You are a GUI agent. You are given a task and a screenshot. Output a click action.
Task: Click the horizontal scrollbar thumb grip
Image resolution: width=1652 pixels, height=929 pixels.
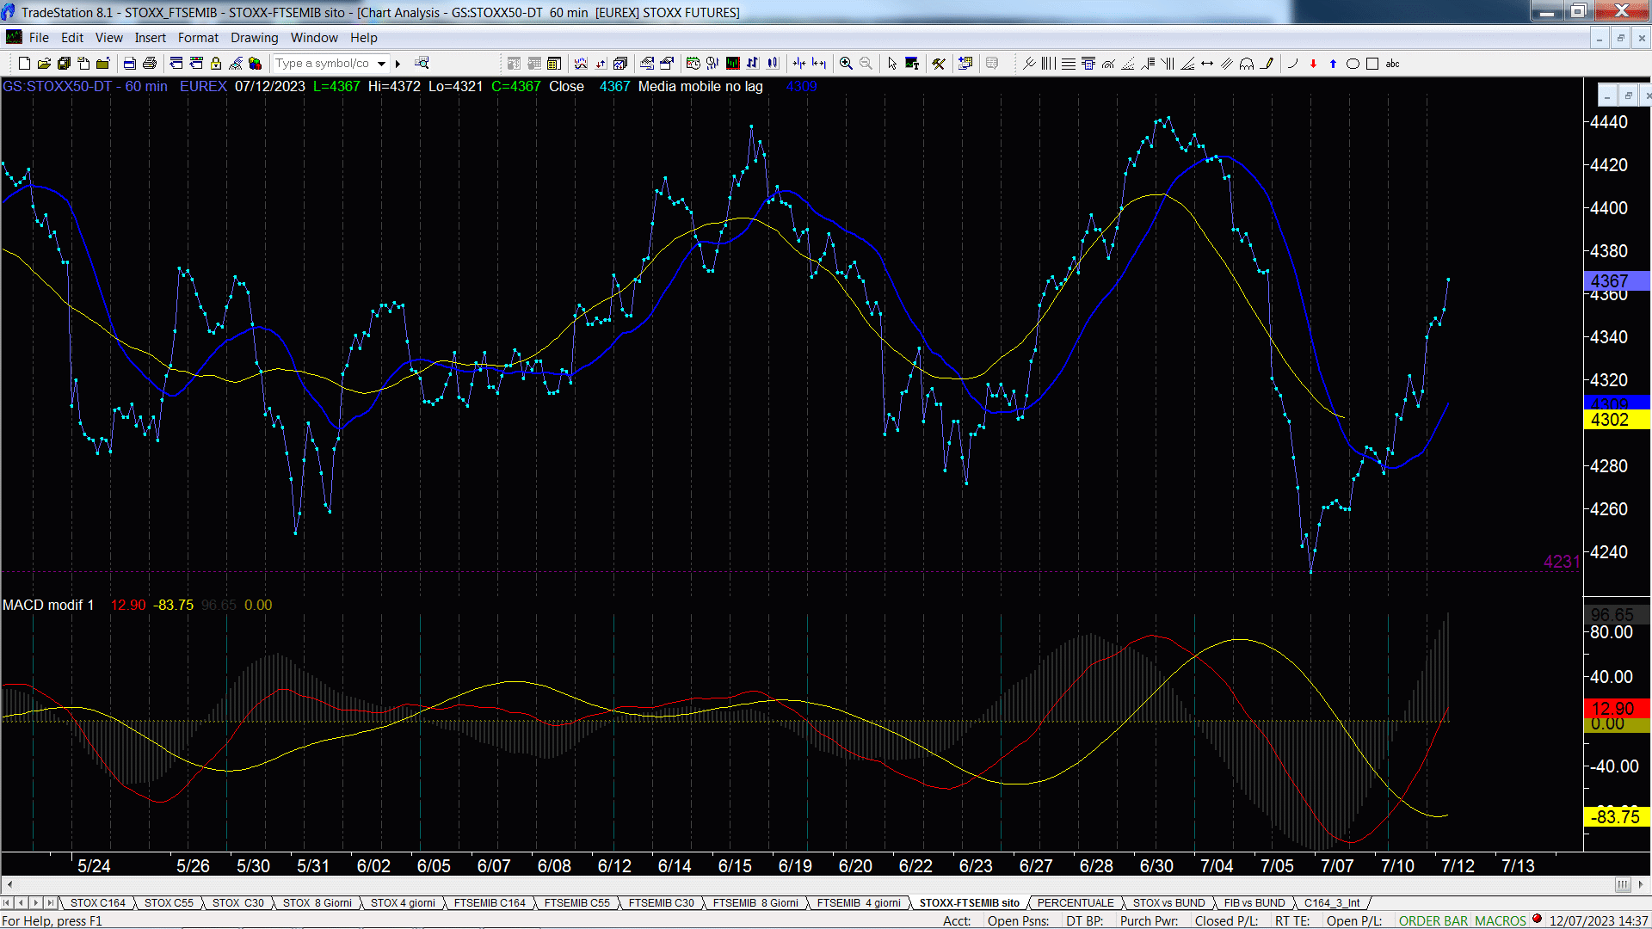[x=1622, y=884]
